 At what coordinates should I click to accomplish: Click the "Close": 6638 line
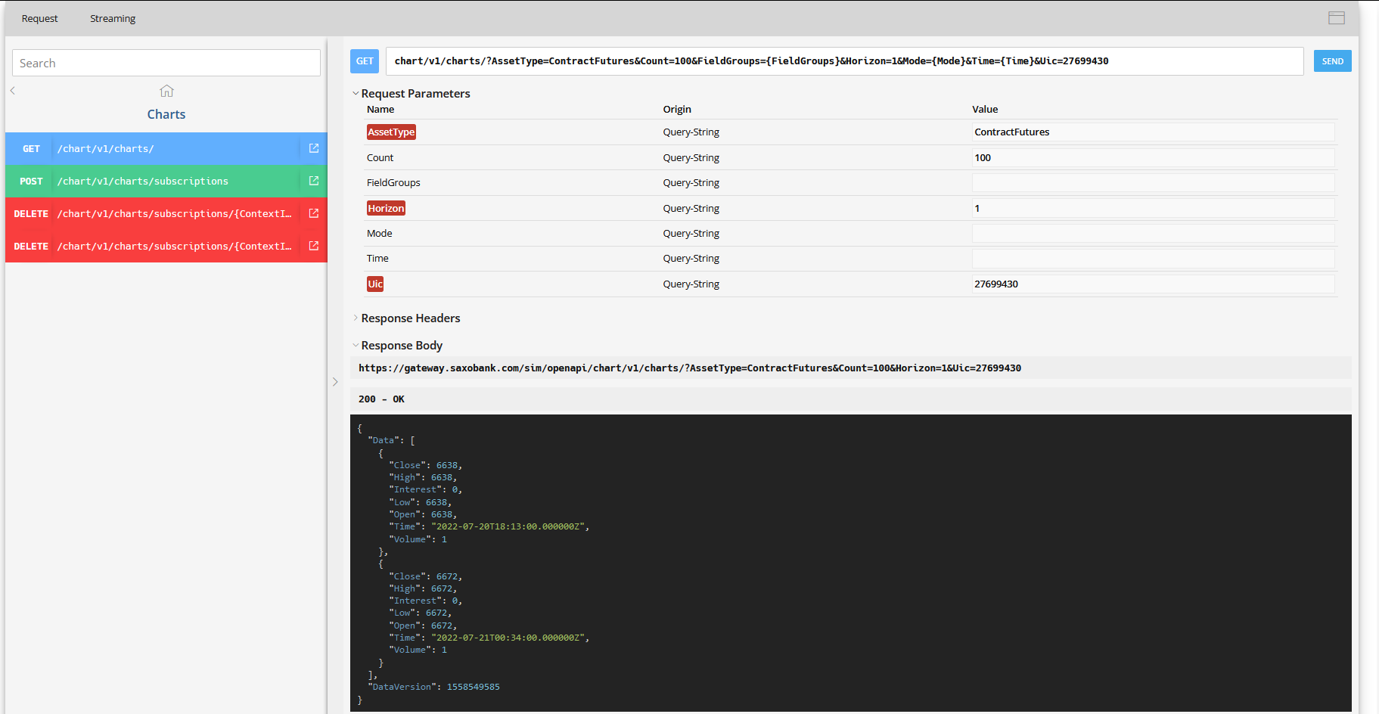[x=425, y=465]
